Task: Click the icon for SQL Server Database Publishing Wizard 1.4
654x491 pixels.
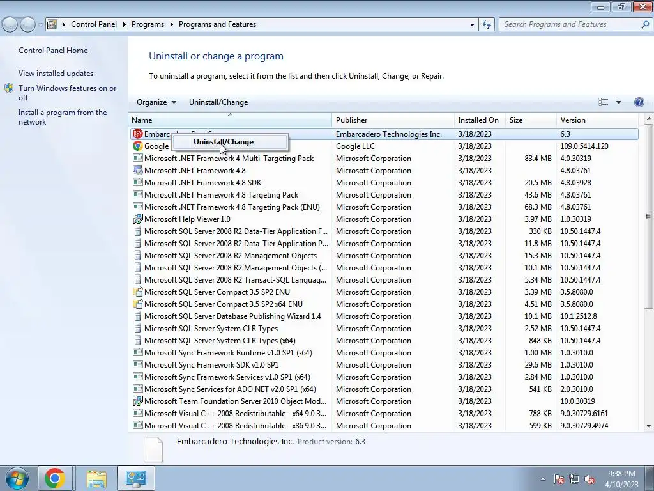Action: [137, 316]
